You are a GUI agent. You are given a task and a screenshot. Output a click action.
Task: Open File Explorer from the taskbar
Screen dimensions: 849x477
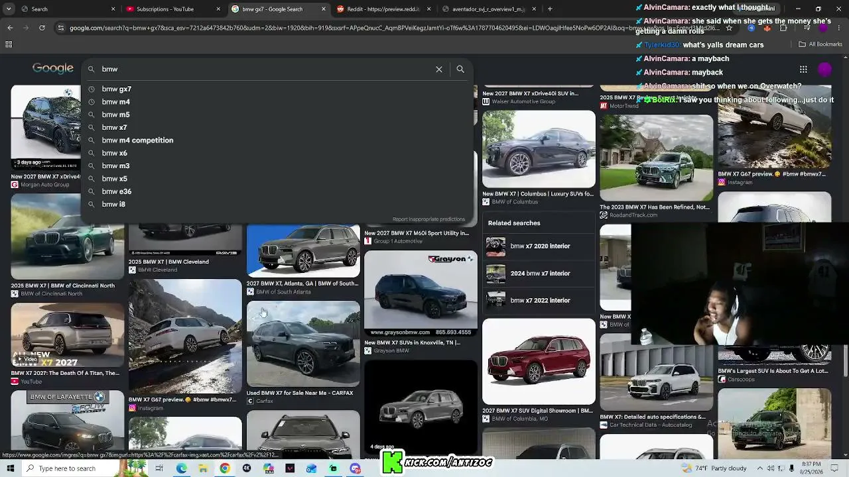coord(203,468)
